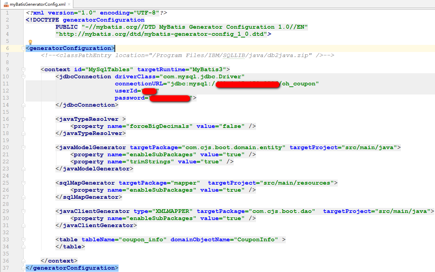435x272 pixels.
Task: Collapse sqlMapGenerator fold at line 25
Action: coord(23,183)
